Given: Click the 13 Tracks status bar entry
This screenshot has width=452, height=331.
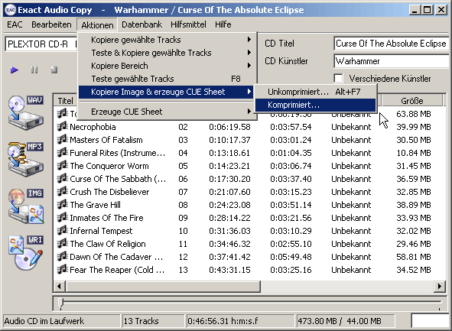Looking at the screenshot, I should click(153, 320).
